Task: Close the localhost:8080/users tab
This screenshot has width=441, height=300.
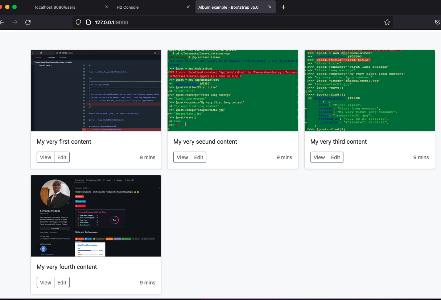Action: pos(107,7)
